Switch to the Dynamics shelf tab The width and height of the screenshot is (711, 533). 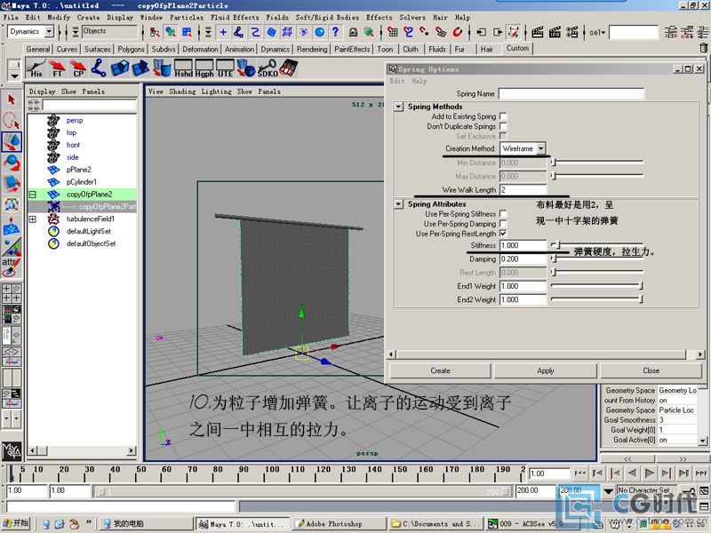[275, 49]
